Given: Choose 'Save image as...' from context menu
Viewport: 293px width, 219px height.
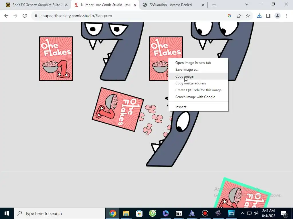Looking at the screenshot, I should 198,70.
